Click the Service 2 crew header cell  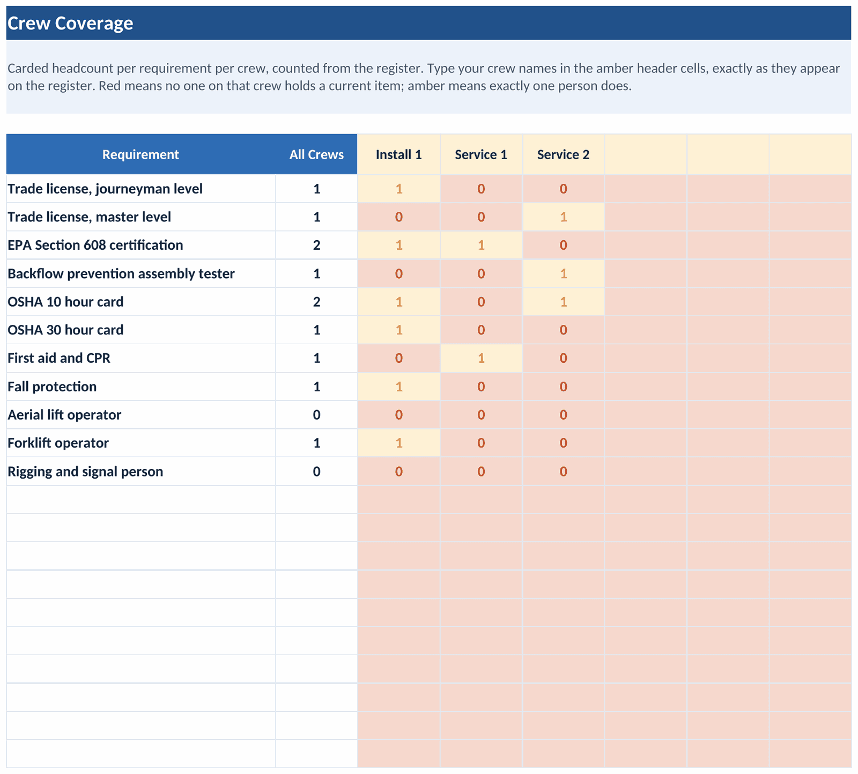coord(564,154)
